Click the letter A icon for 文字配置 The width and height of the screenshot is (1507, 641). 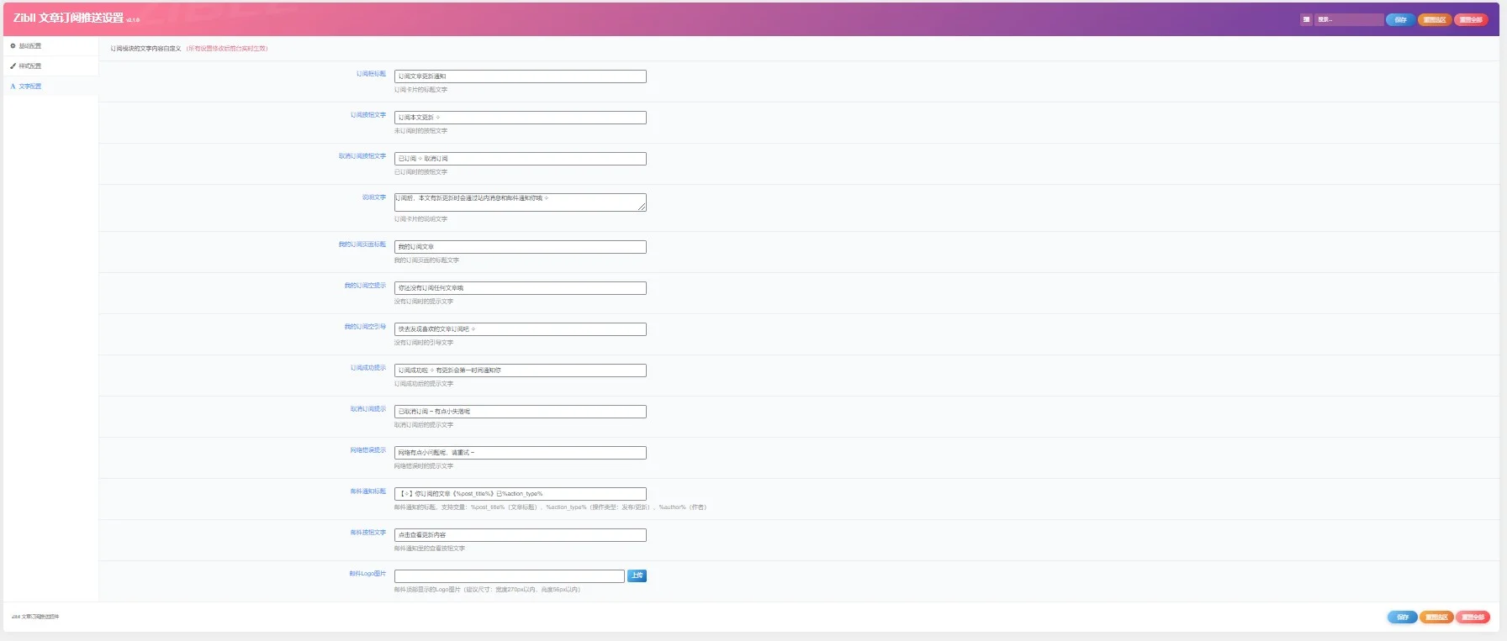tap(13, 87)
